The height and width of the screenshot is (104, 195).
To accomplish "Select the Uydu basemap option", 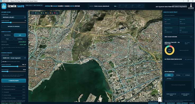I will tap(20, 35).
